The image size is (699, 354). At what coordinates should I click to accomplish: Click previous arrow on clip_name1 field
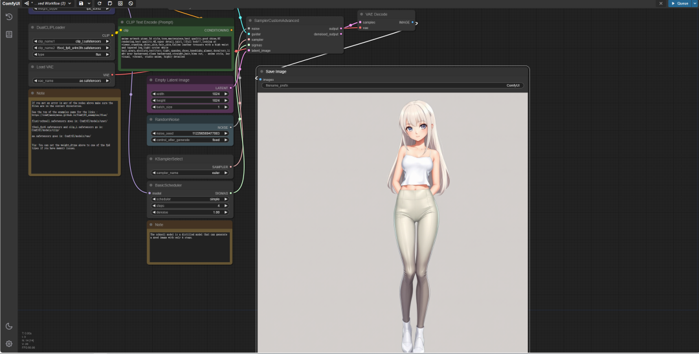[x=36, y=41]
